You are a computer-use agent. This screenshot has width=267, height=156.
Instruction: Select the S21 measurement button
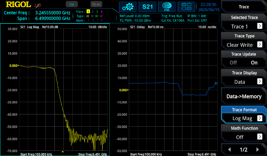tap(148, 7)
